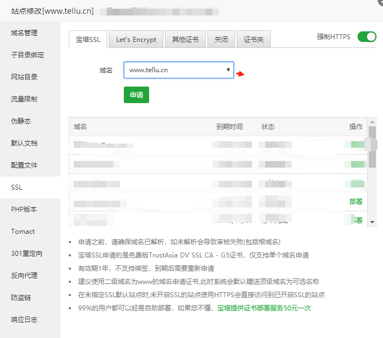Screen dimensions: 383x338
Task: Click the 状态 column header
Action: (268, 126)
